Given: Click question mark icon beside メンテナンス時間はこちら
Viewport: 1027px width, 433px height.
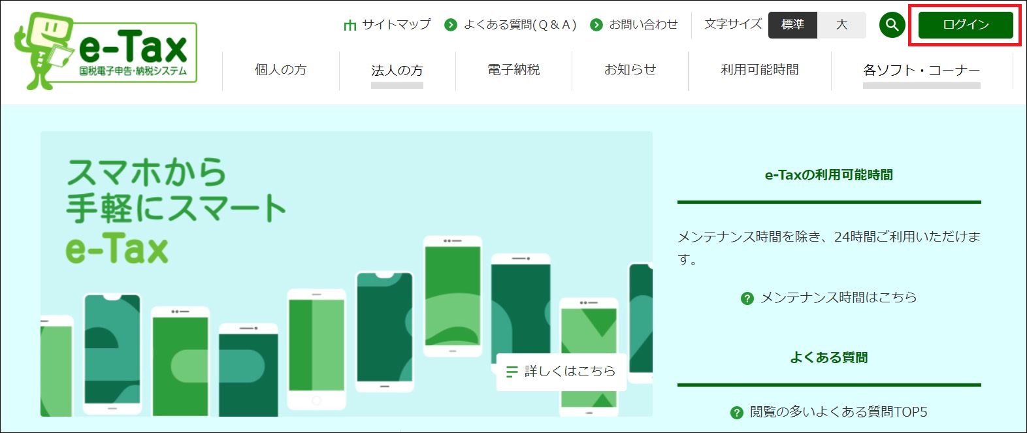Looking at the screenshot, I should [747, 298].
